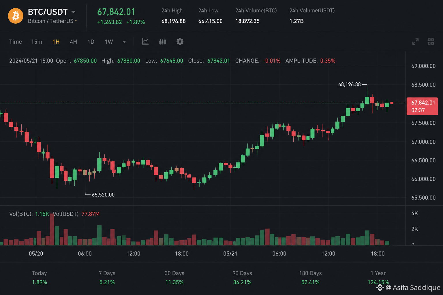Click the 68,196.88 high marker label
This screenshot has height=295, width=443.
coord(349,84)
